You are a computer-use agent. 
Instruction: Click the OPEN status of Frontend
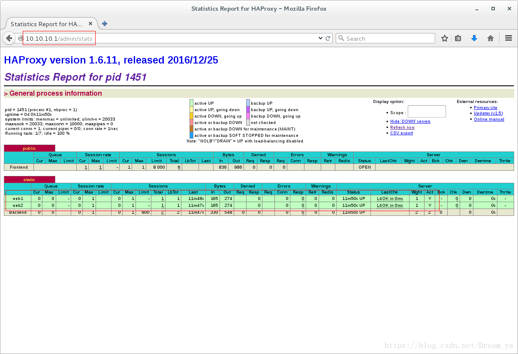coord(364,167)
